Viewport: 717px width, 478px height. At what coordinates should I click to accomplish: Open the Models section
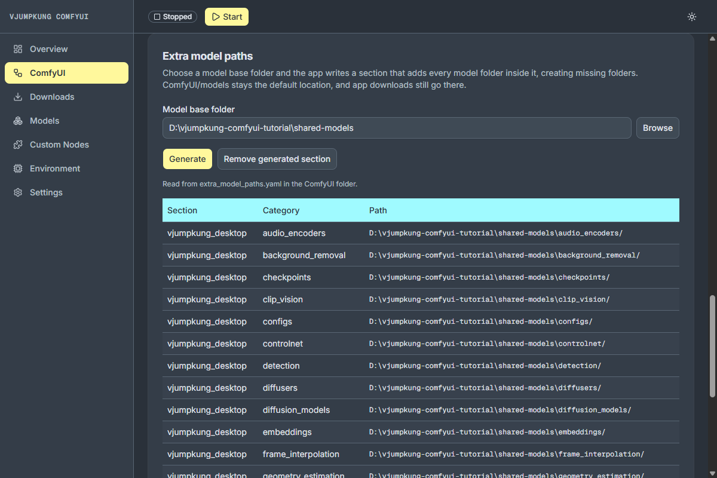click(66, 121)
